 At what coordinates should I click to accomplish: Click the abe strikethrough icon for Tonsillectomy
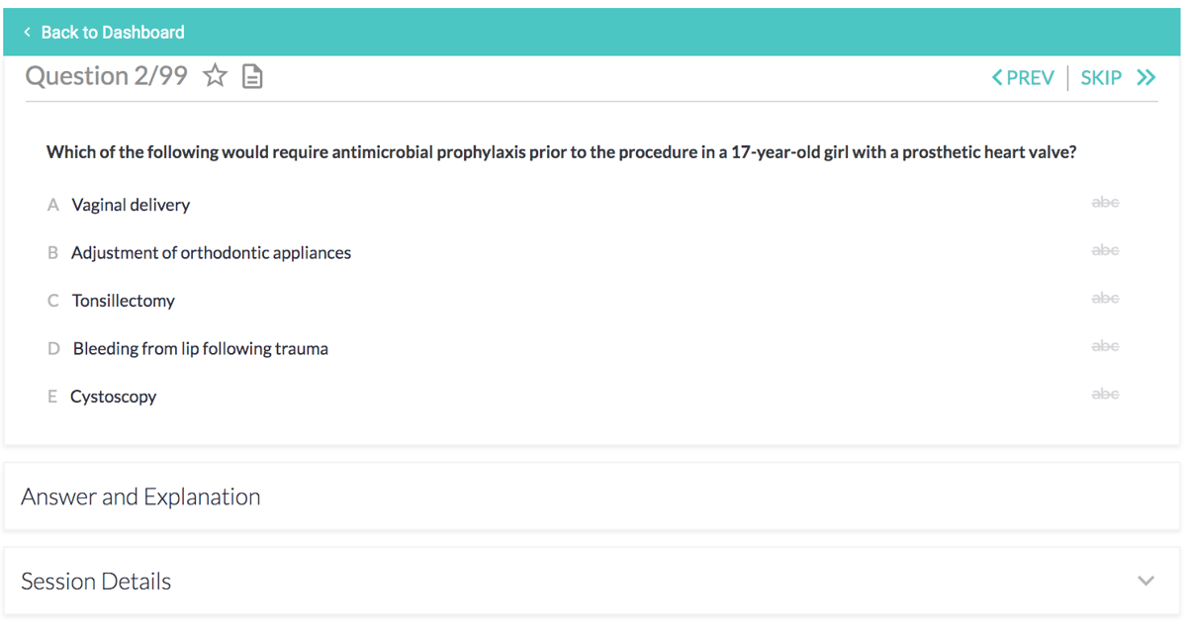click(x=1105, y=298)
